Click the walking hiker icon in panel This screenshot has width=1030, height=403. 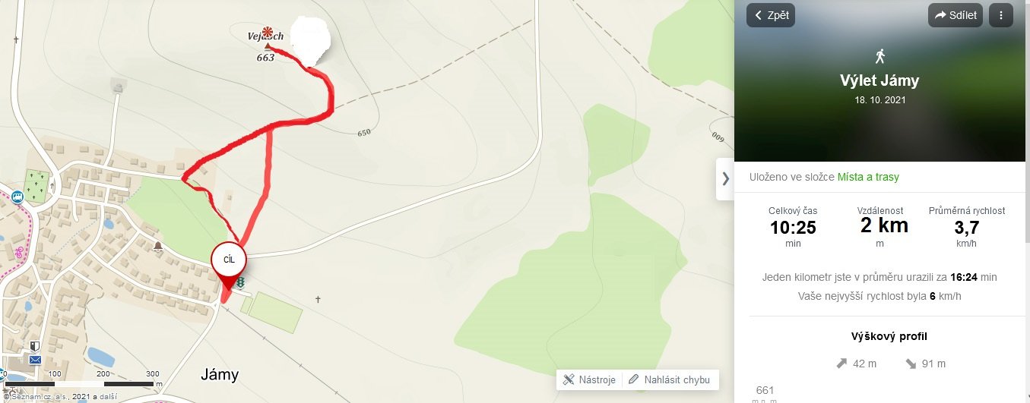tap(880, 55)
